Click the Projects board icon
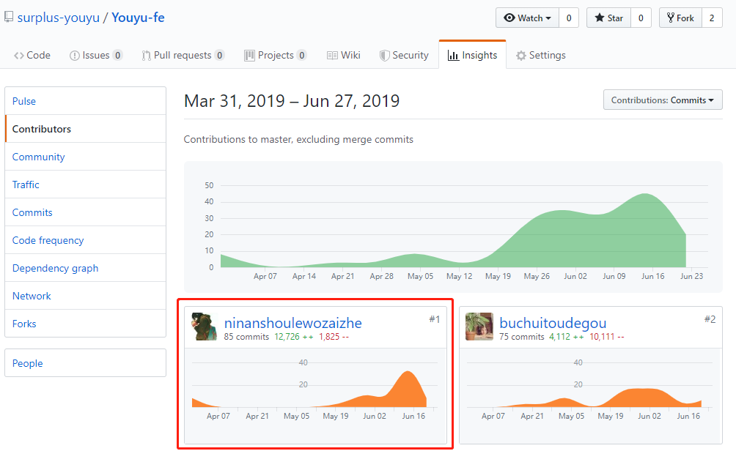 (x=249, y=55)
